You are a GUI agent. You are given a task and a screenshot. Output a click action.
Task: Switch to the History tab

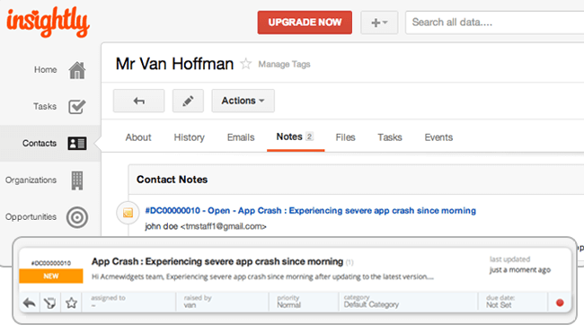(190, 137)
